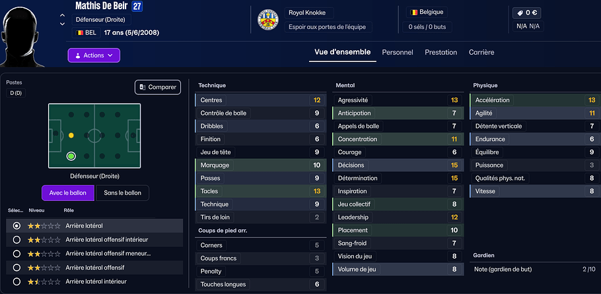This screenshot has width=601, height=294.
Task: Go to previous player with up chevron
Action: click(x=62, y=15)
